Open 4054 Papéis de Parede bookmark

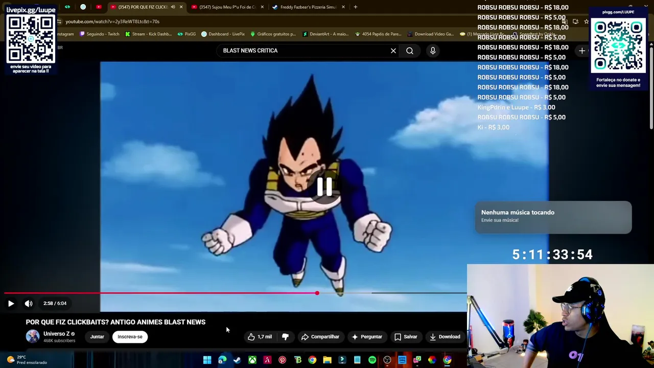point(378,34)
